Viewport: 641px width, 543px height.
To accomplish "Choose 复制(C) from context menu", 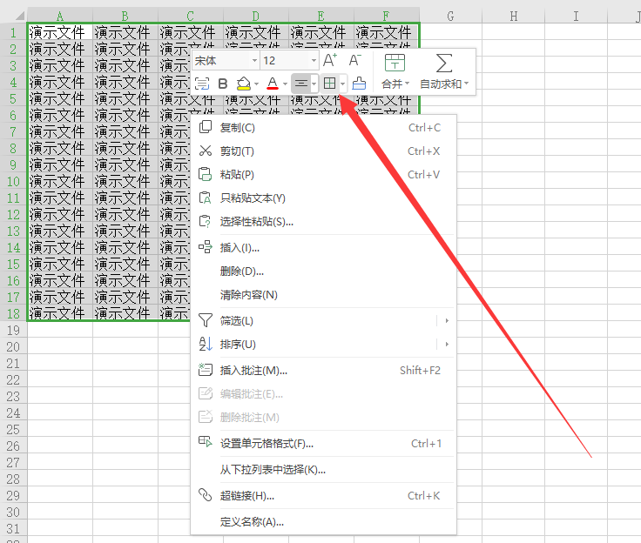I will tap(323, 128).
